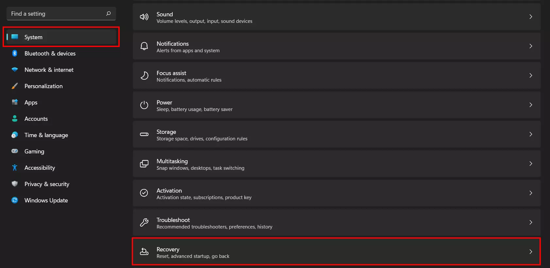Click the Activation row chevron
550x268 pixels.
coord(531,193)
